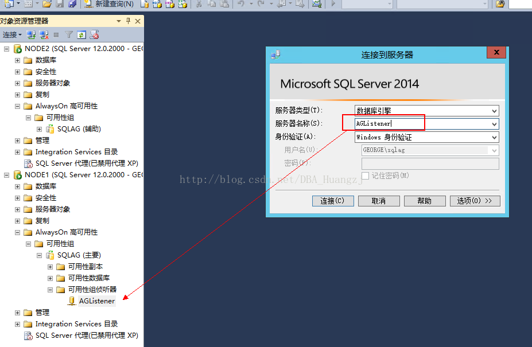Pin the 对象资源管理器 panel
The width and height of the screenshot is (532, 347).
coord(128,21)
